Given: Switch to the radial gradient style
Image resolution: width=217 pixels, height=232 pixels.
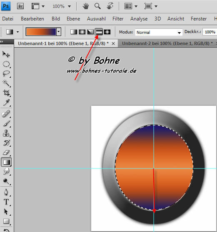Looking at the screenshot, I should [x=82, y=32].
